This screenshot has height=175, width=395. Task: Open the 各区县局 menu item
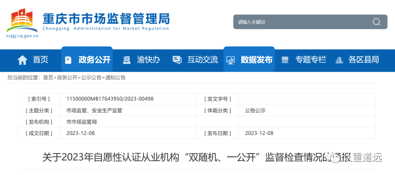tap(364, 60)
